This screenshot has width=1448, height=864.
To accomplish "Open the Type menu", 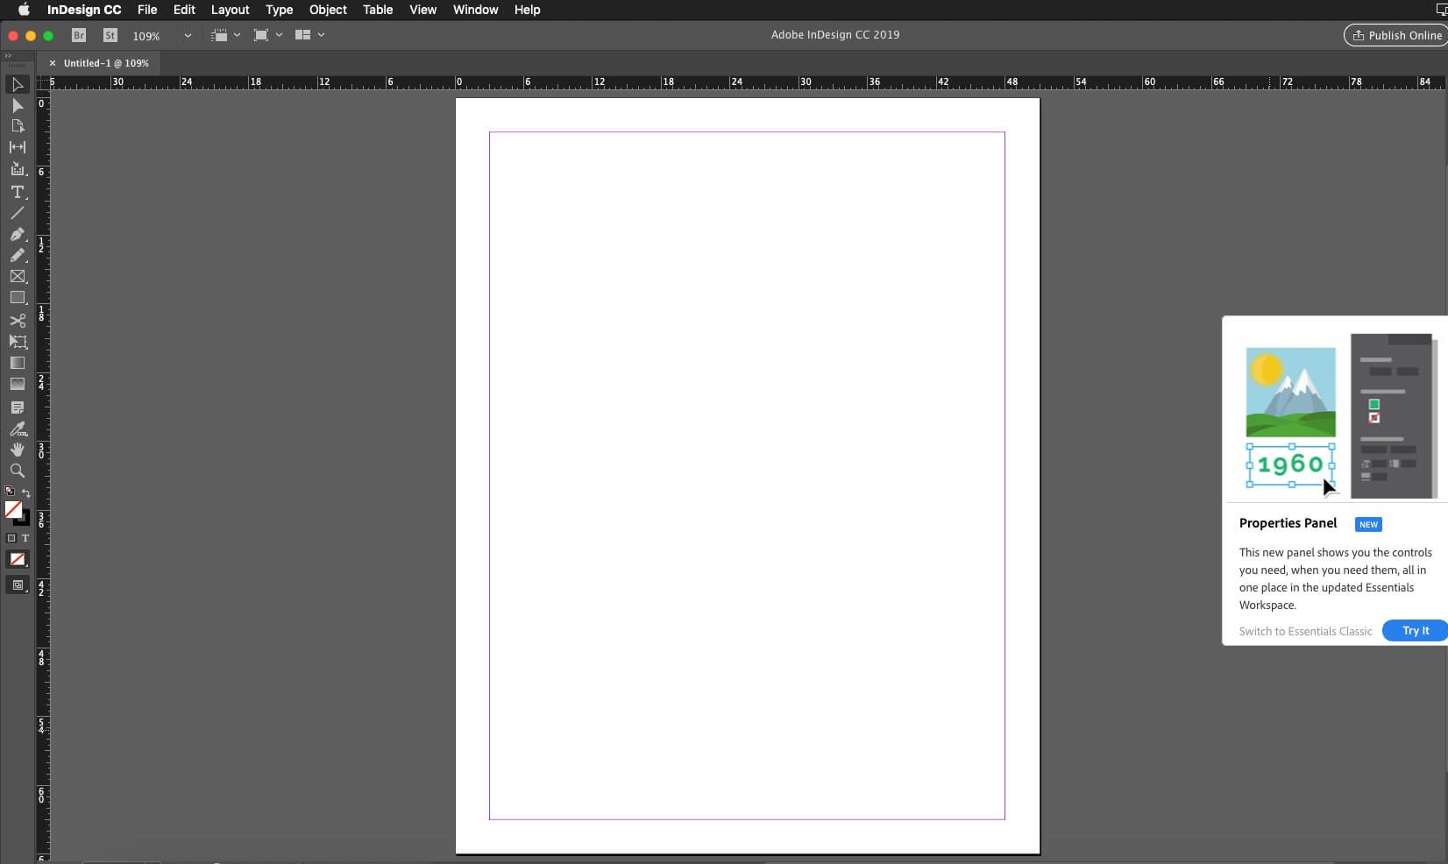I will click(279, 10).
